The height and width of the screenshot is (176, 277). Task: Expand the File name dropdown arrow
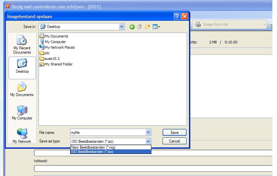(x=148, y=132)
